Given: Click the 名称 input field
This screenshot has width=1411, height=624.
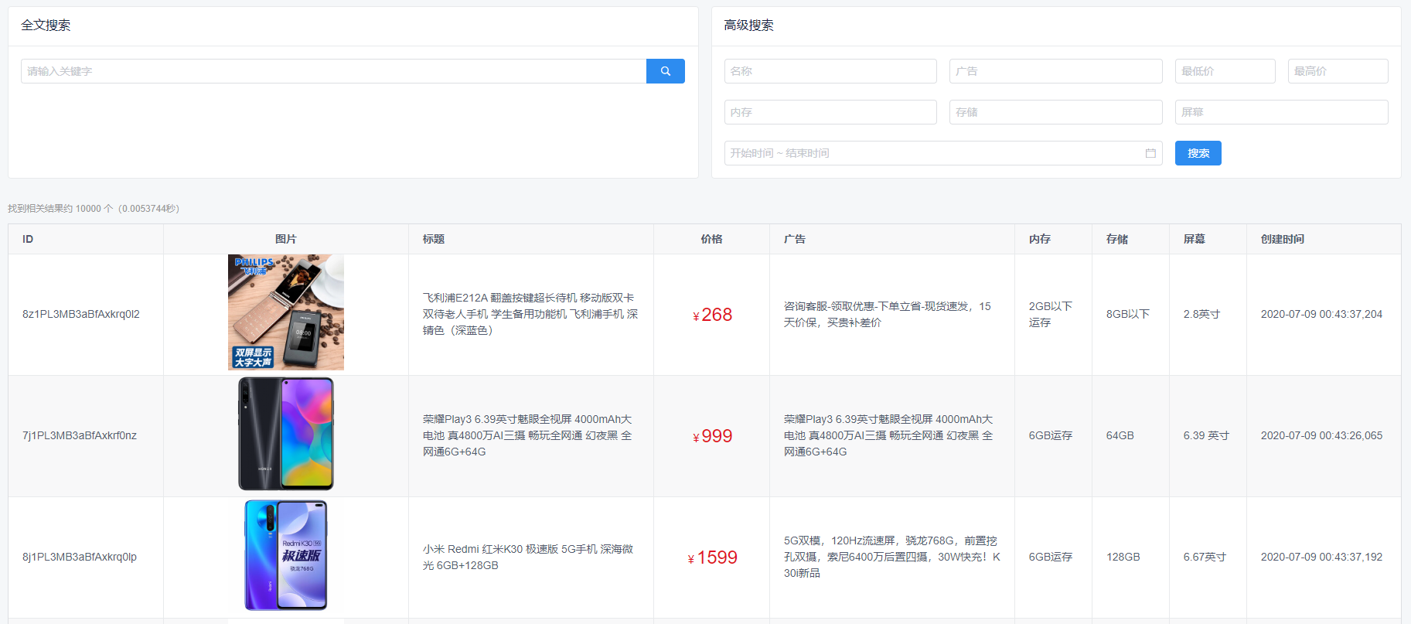Looking at the screenshot, I should 830,71.
